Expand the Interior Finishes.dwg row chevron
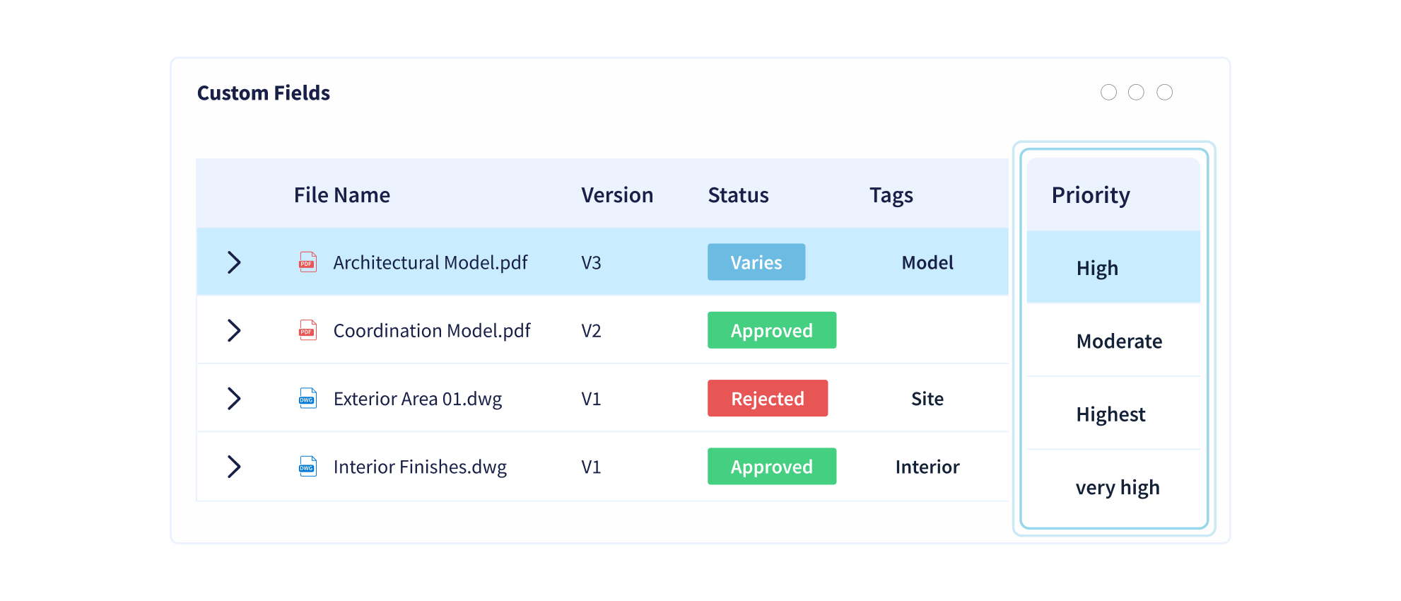Screen dimensions: 1401x601 point(234,466)
